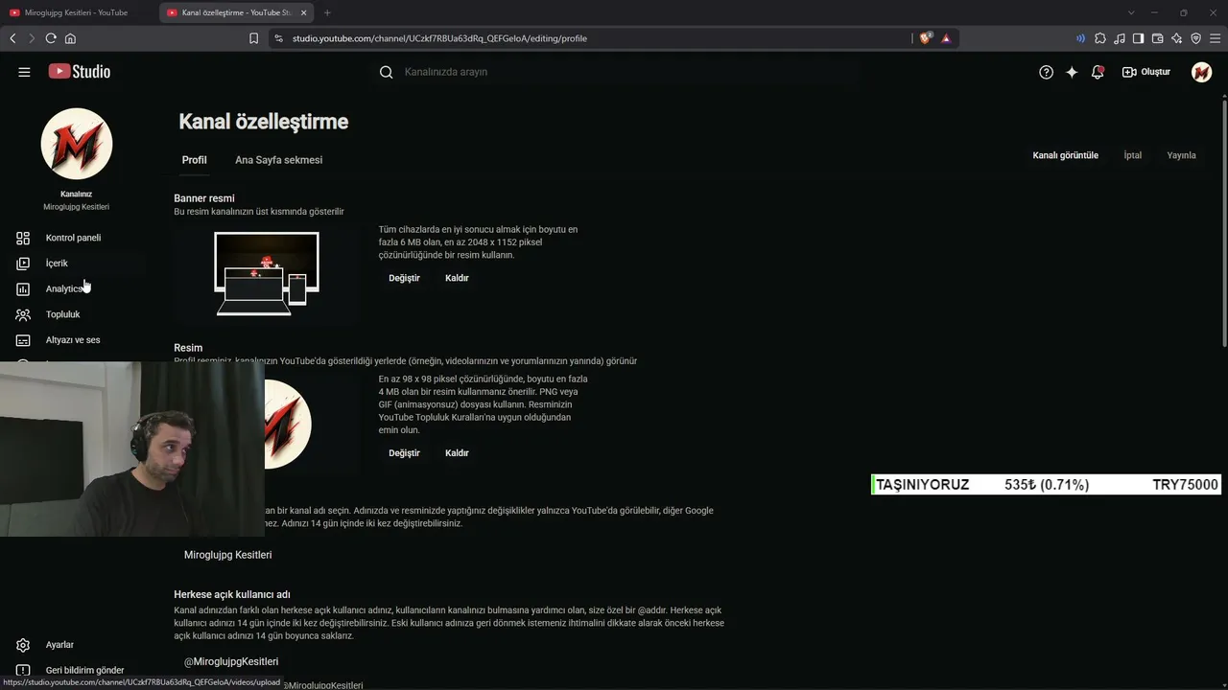1228x690 pixels.
Task: Toggle the browser sidebar panel icon
Action: 1139,38
